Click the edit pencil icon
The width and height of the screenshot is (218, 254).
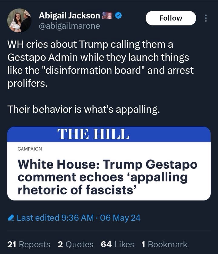coord(11,218)
